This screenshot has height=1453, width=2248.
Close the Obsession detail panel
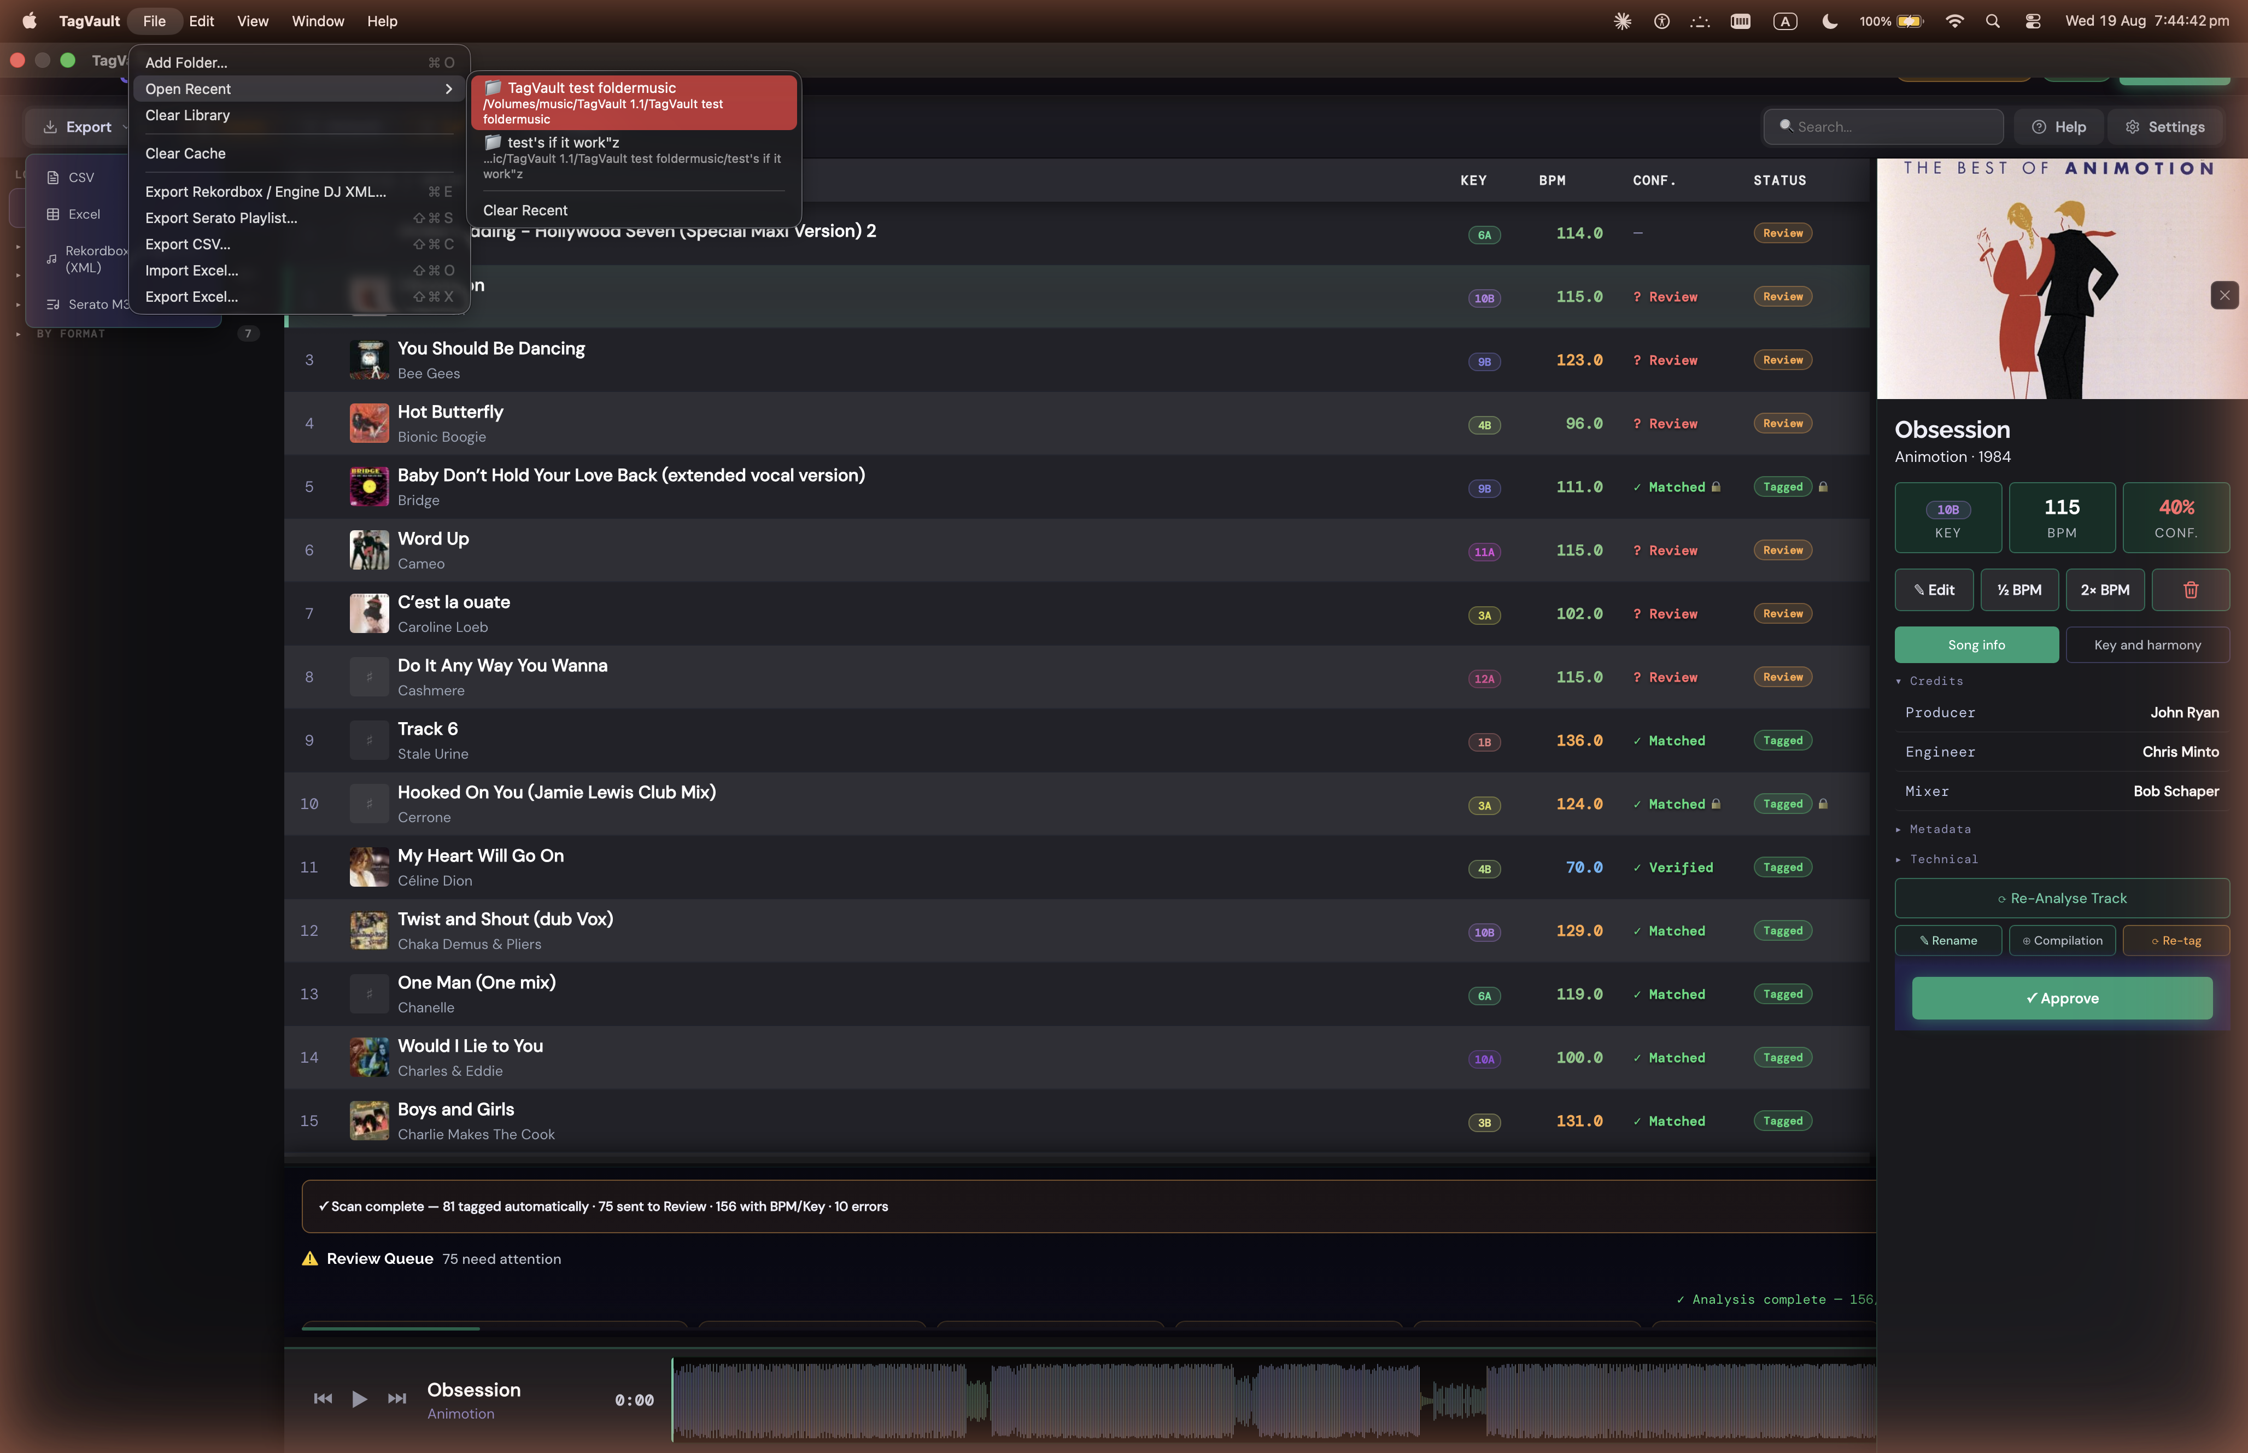pyautogui.click(x=2224, y=295)
